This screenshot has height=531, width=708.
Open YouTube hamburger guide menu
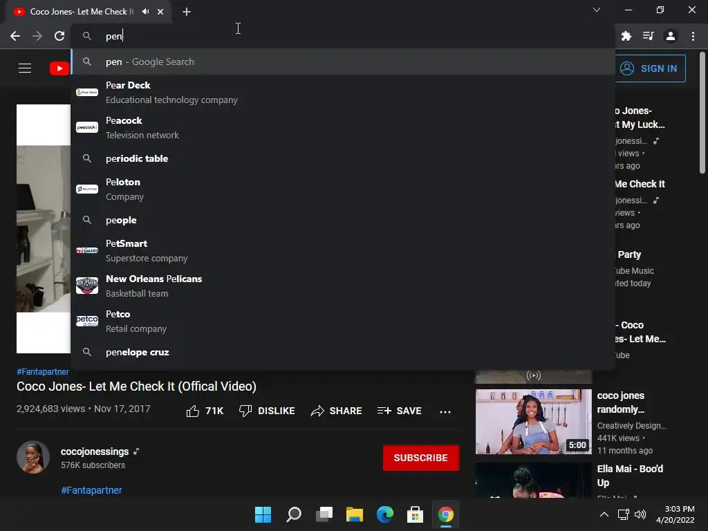(25, 68)
